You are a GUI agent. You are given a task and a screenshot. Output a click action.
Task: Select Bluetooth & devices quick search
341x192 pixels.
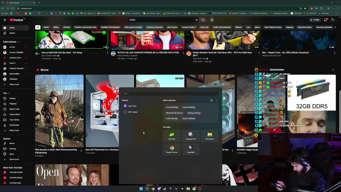(x=174, y=113)
